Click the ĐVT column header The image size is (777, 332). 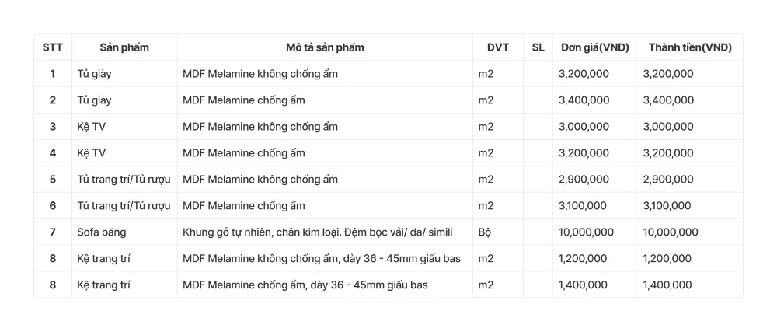[497, 47]
